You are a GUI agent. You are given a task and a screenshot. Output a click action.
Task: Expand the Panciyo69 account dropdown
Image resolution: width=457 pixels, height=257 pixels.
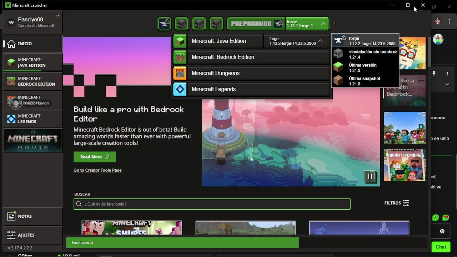tap(58, 16)
